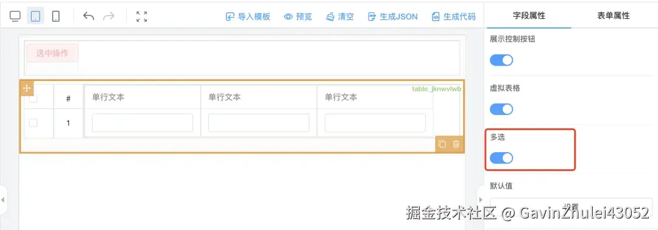The image size is (658, 230).
Task: Select mobile phone preview icon
Action: (55, 16)
